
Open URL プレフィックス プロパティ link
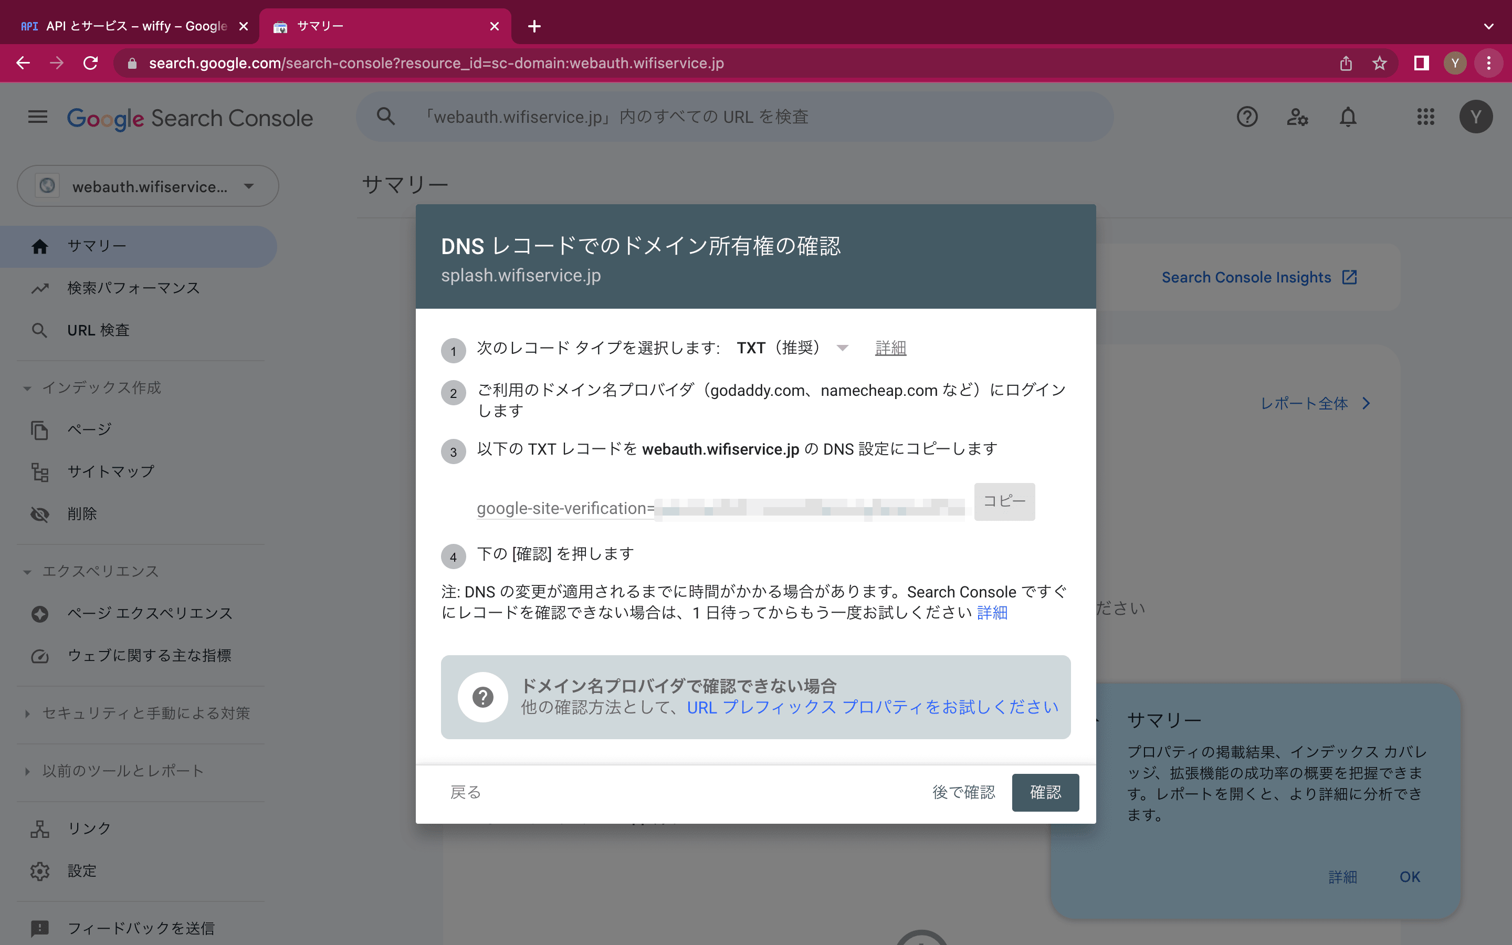[873, 708]
